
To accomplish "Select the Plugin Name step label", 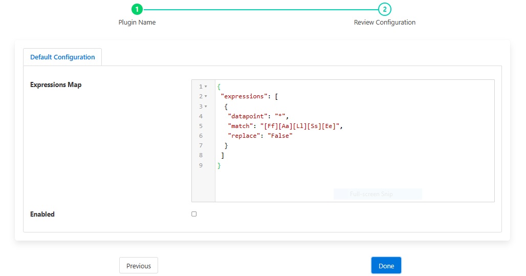I will pyautogui.click(x=137, y=23).
